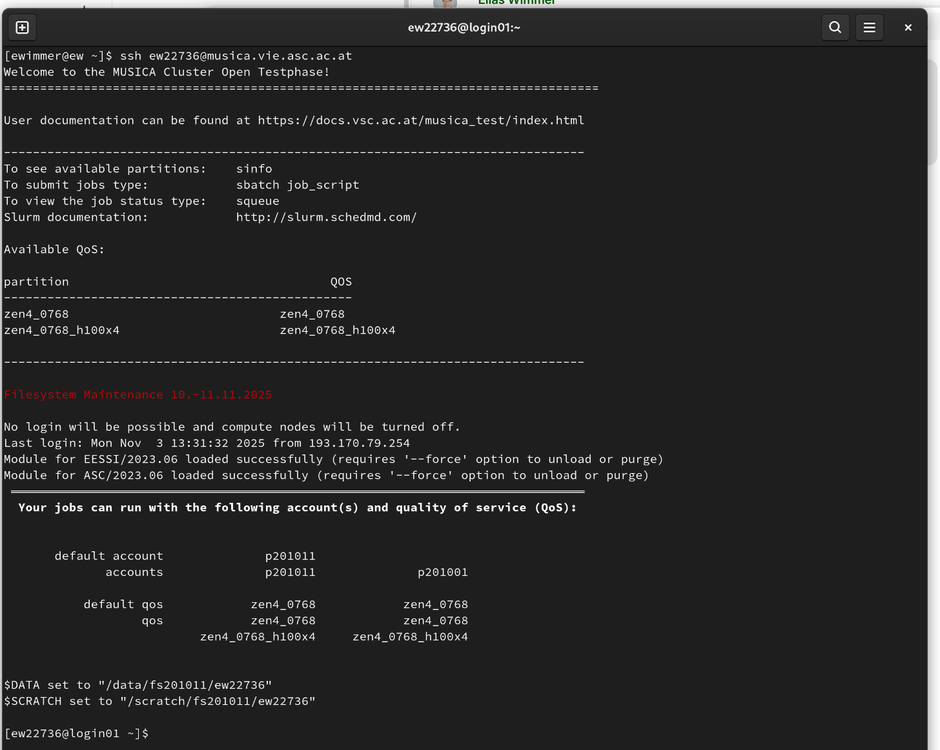Click the red Filesystem Maintenance notice

click(138, 394)
